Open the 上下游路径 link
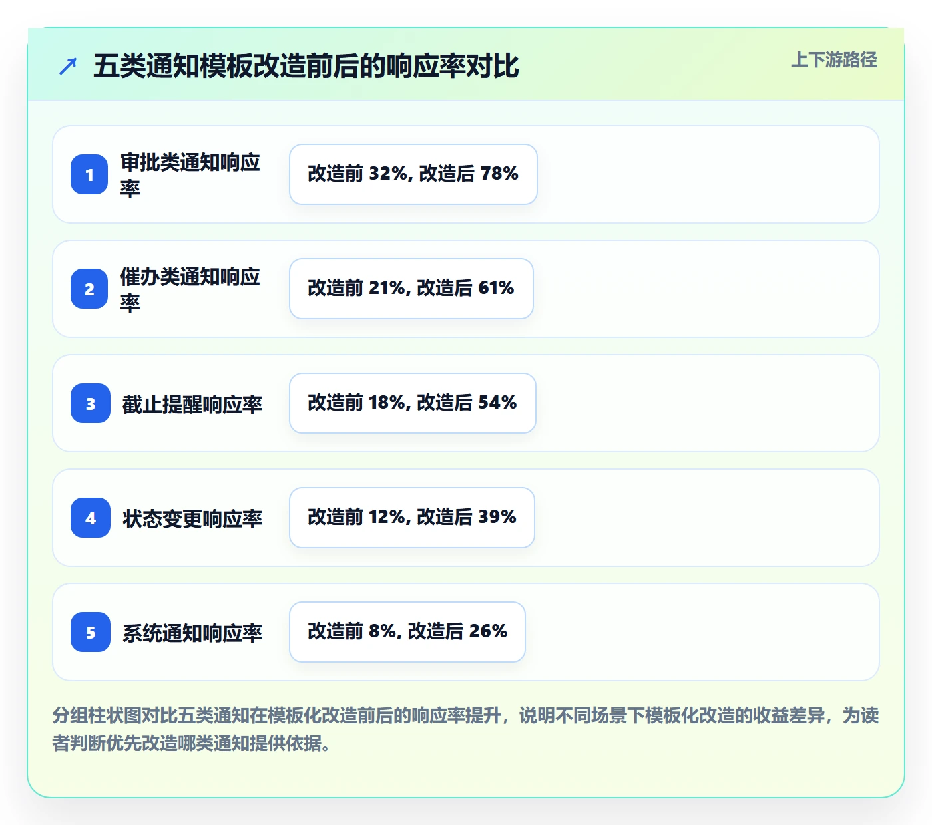Screen dimensions: 932x825 (x=834, y=60)
